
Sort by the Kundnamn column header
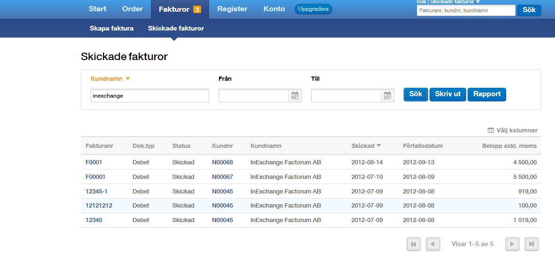(x=266, y=146)
